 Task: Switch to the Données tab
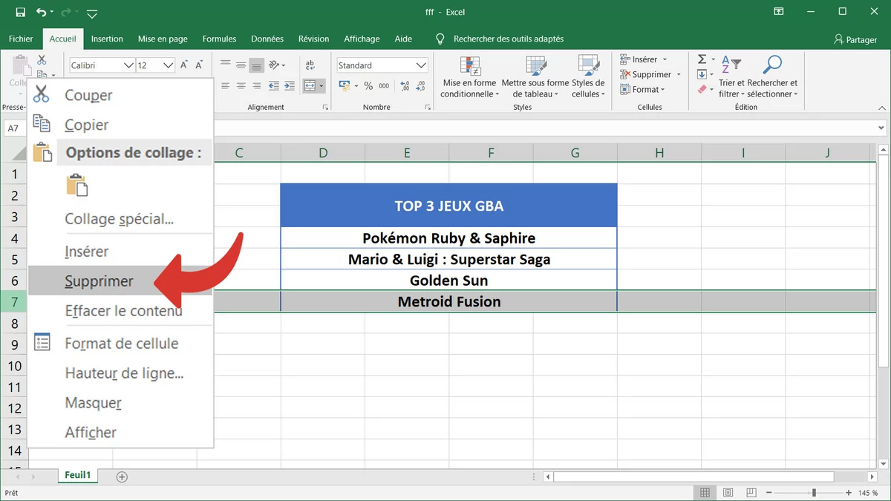click(x=267, y=39)
